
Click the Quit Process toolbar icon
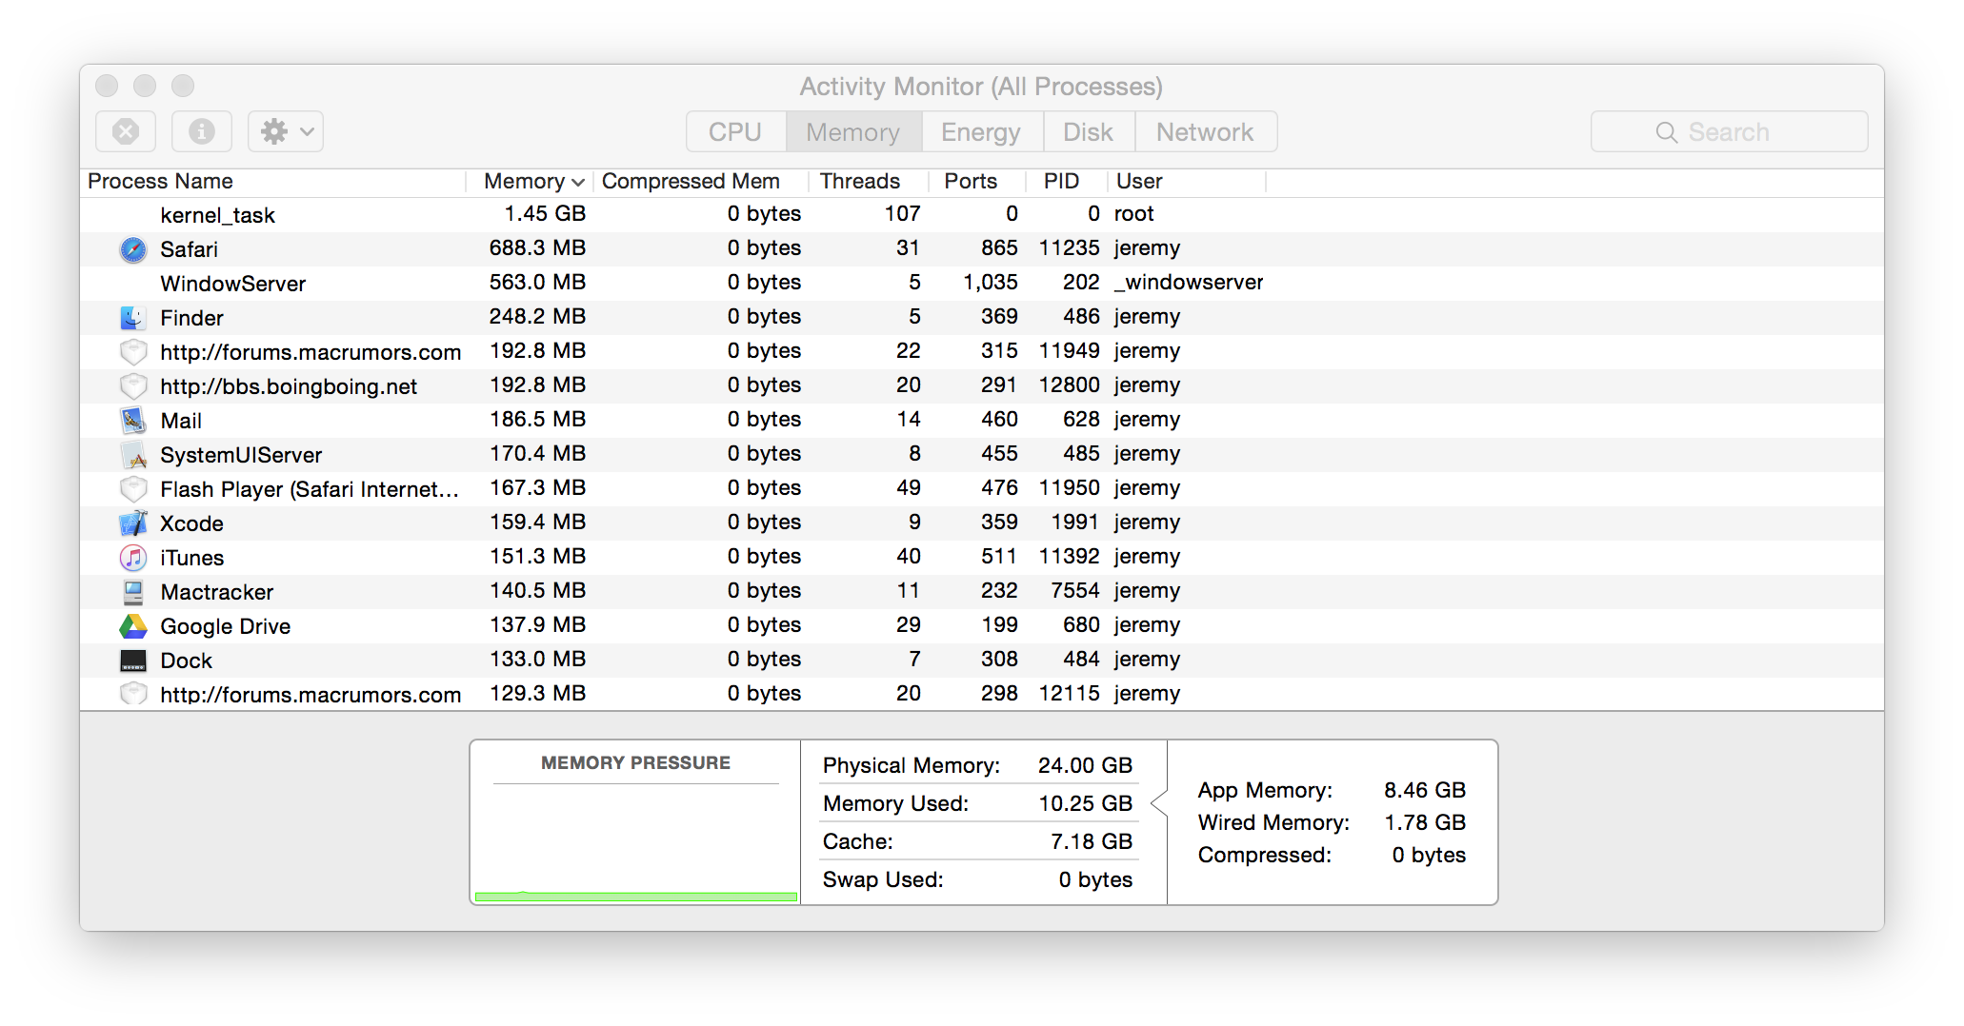click(126, 131)
